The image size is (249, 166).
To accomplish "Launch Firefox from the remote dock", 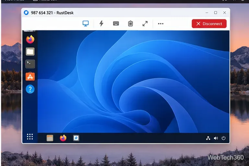I will 30,39.
